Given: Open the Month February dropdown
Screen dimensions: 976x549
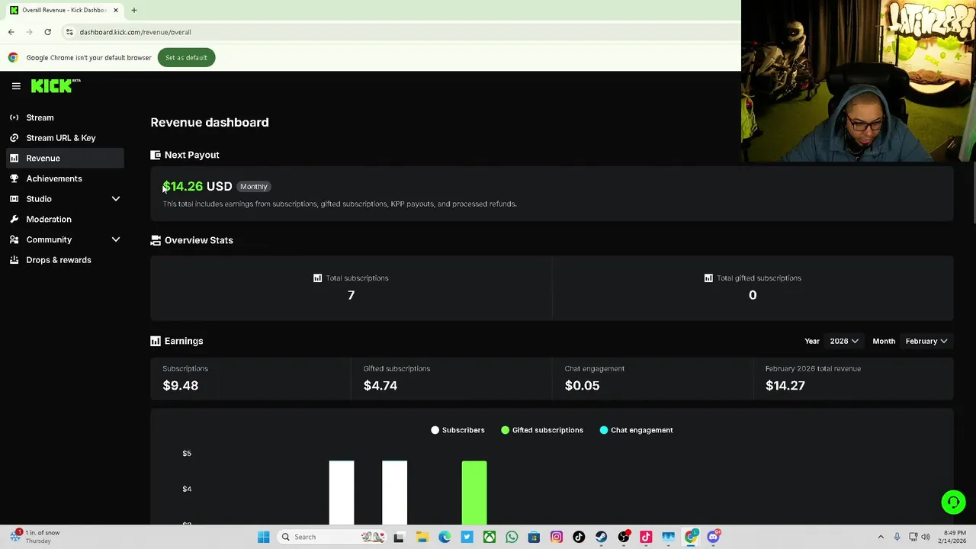Looking at the screenshot, I should 926,341.
